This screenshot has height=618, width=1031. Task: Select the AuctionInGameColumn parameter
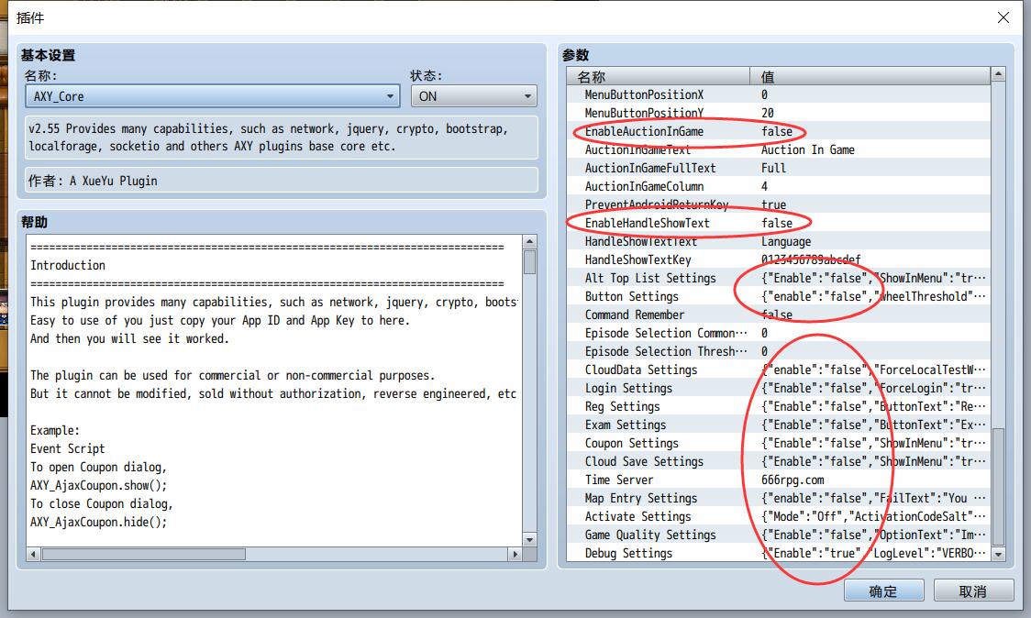779,187
